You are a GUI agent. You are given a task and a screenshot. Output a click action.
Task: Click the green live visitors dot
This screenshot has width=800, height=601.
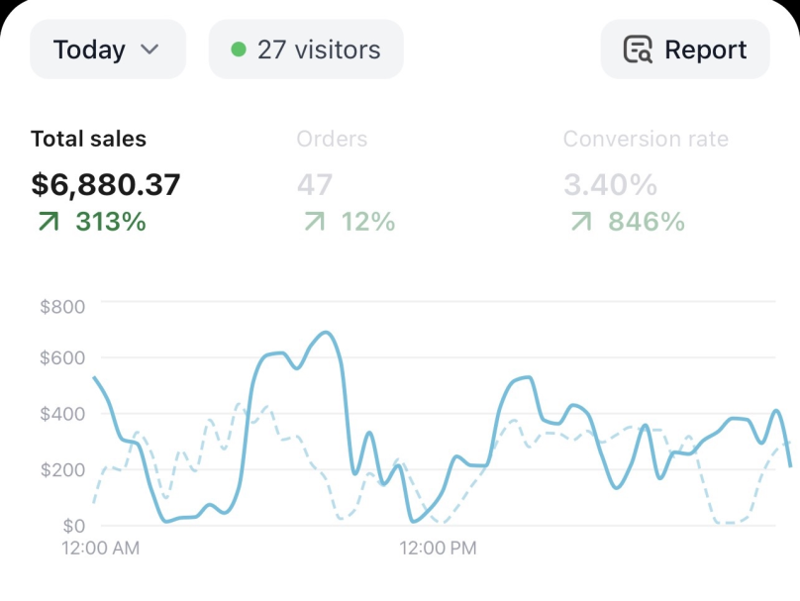coord(239,50)
